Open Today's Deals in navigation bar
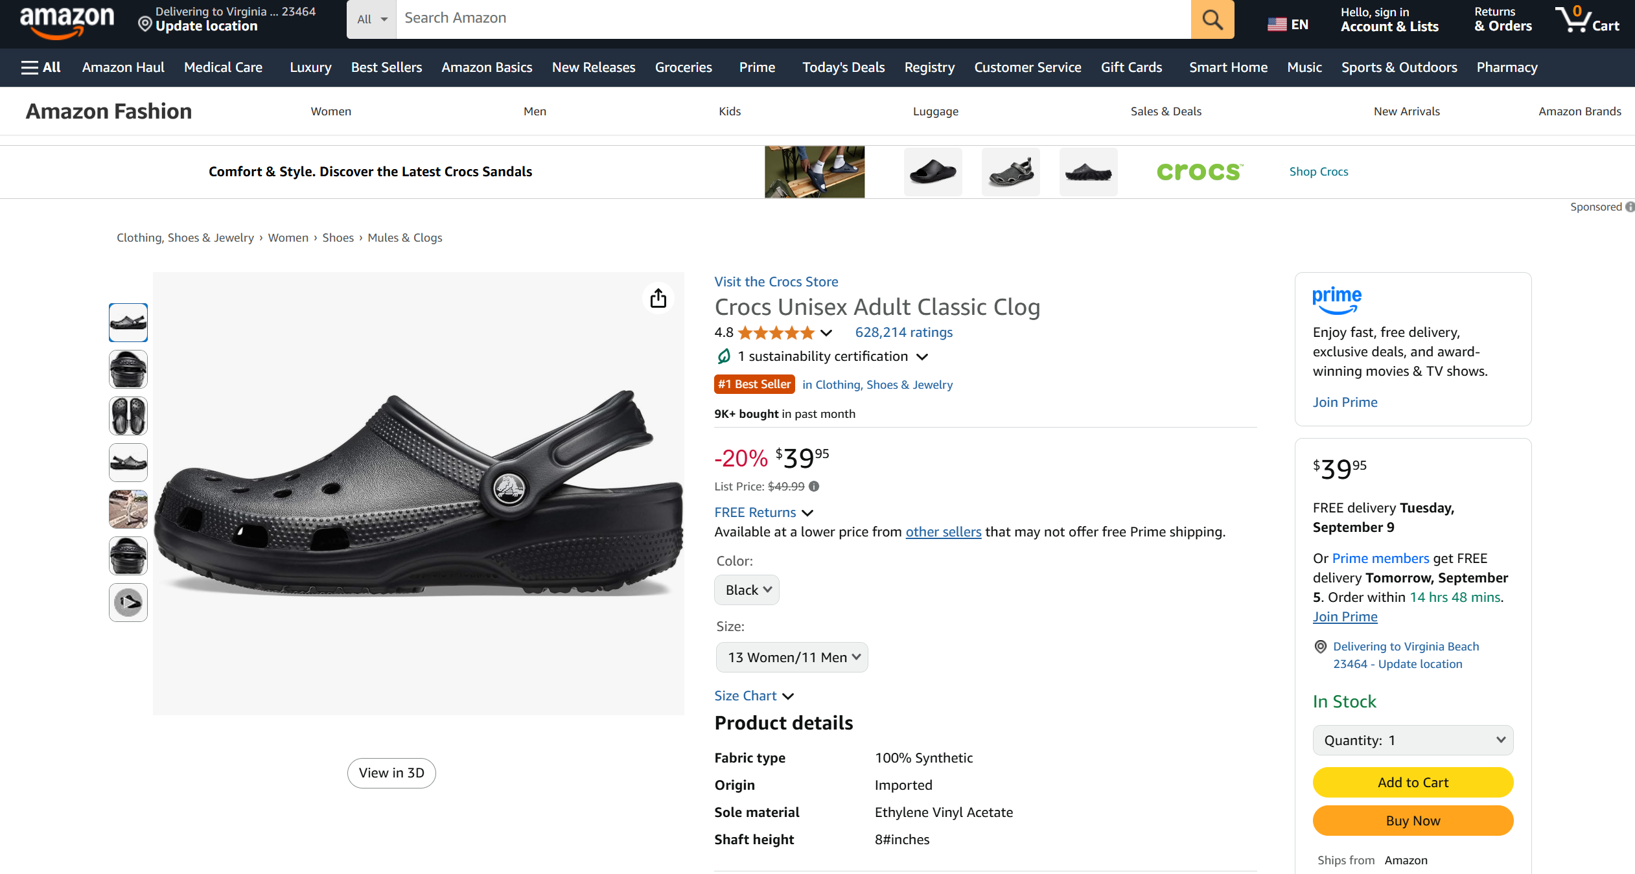 (843, 67)
